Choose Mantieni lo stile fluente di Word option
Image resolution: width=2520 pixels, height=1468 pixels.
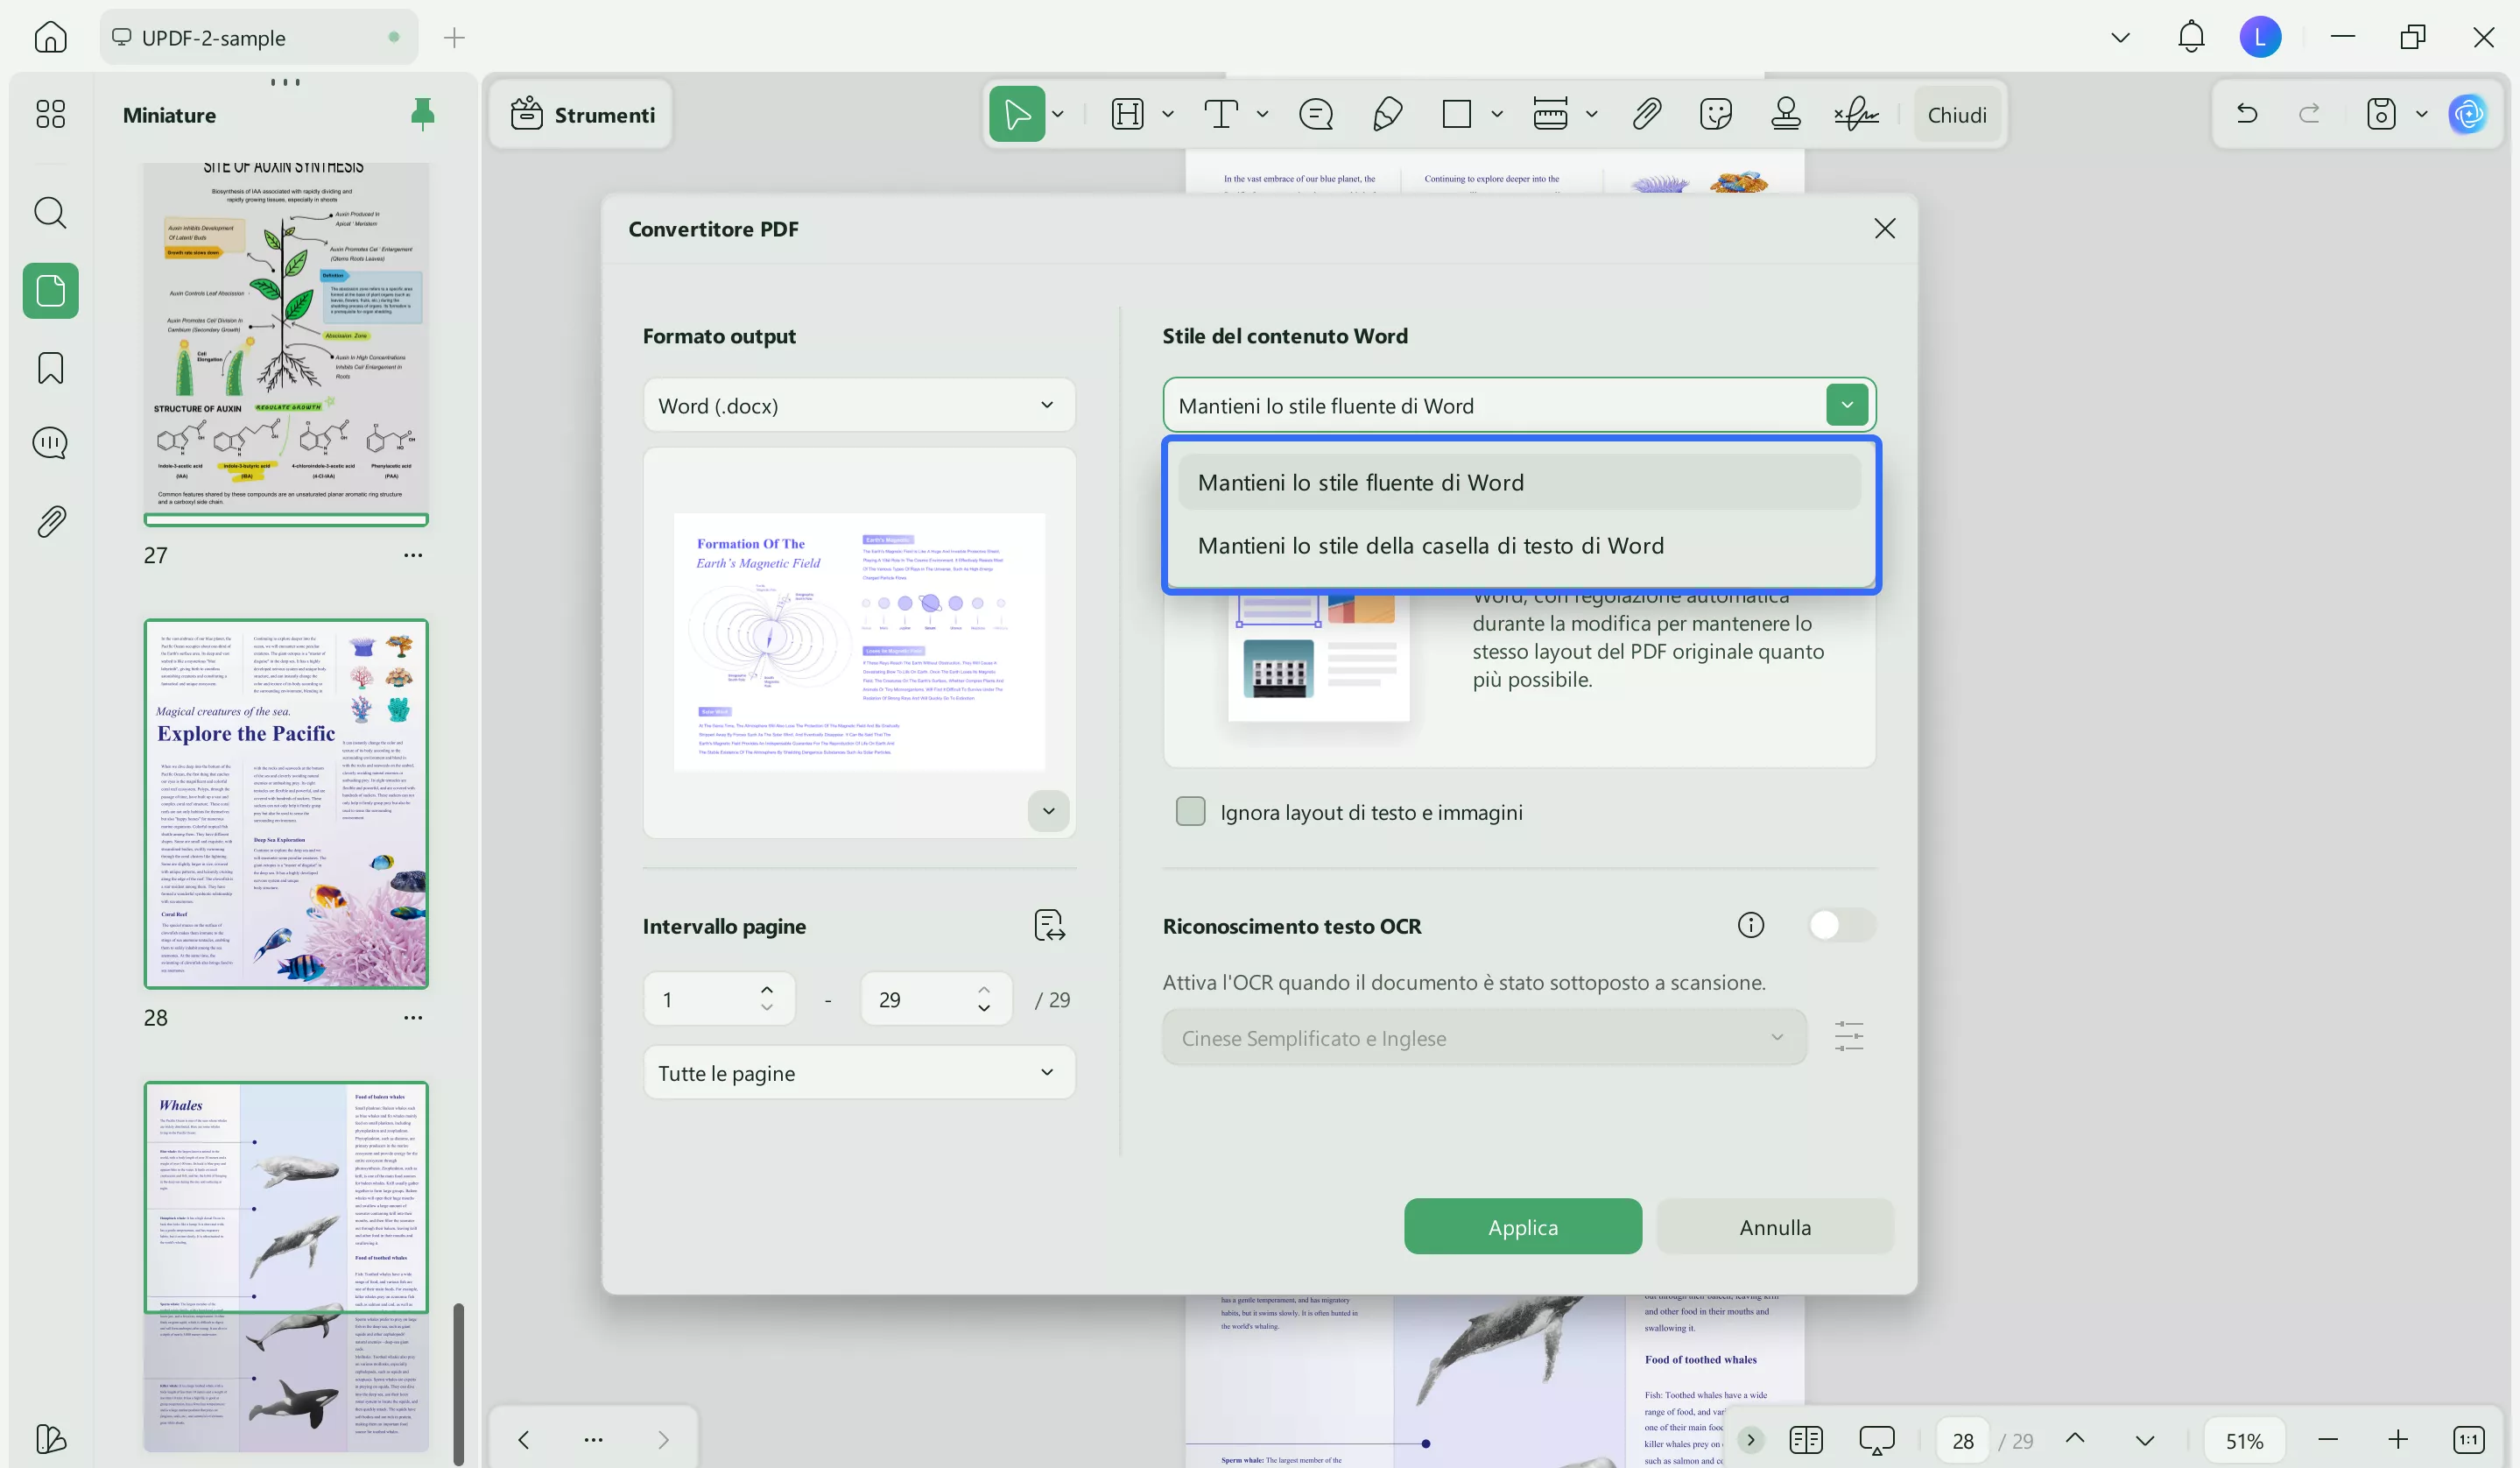pyautogui.click(x=1360, y=483)
